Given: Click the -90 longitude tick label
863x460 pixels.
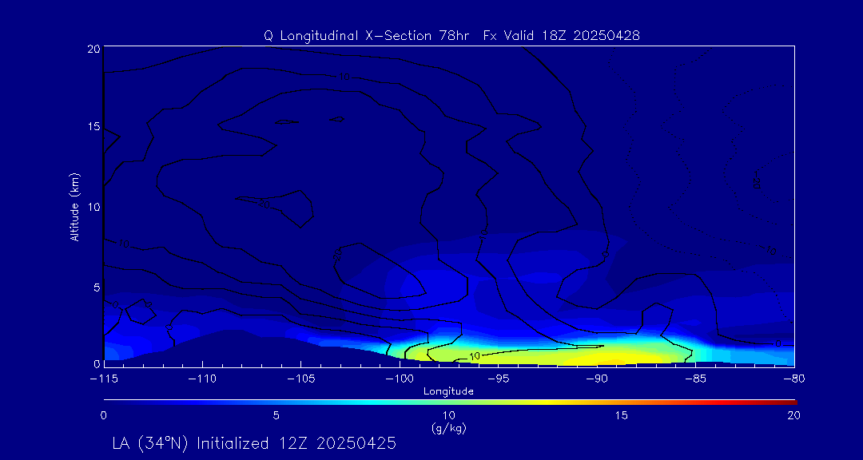Looking at the screenshot, I should click(597, 379).
